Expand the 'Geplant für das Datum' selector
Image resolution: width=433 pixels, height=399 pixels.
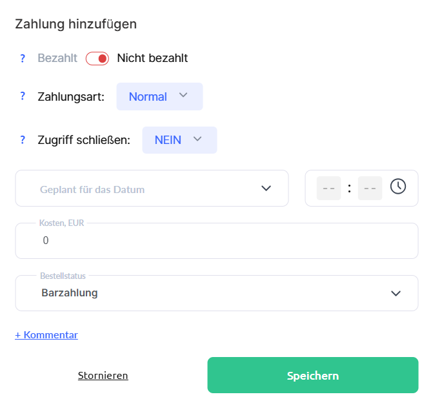152,188
